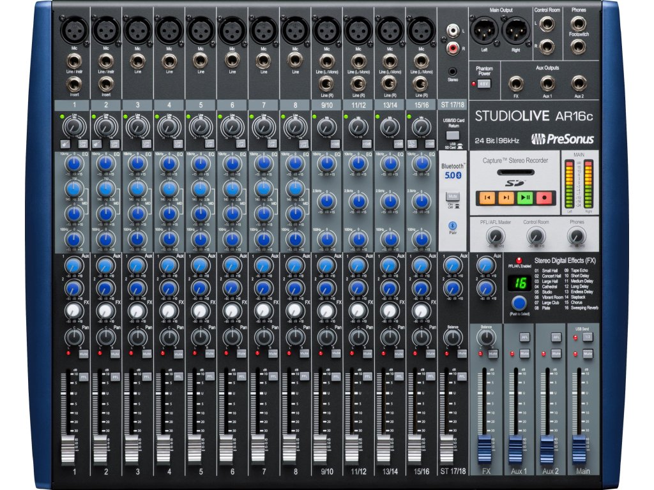The height and width of the screenshot is (490, 654).
Task: Tap the red Record button on recorder
Action: click(544, 198)
